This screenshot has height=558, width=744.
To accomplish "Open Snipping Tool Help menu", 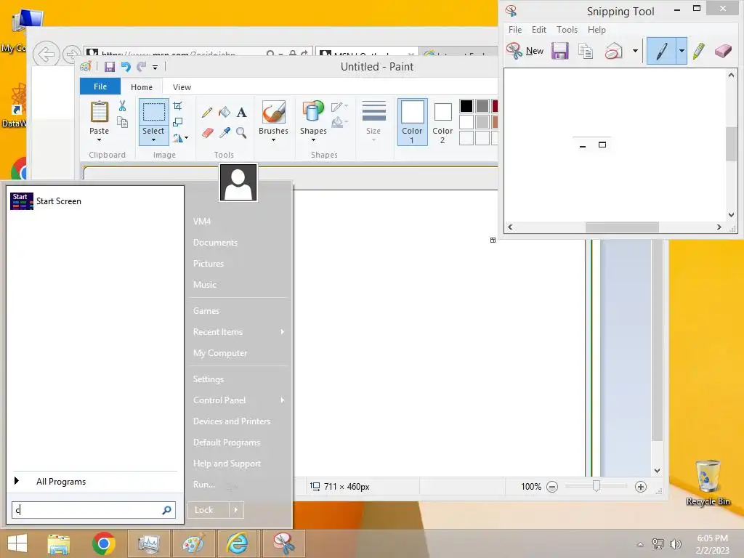I will point(597,29).
